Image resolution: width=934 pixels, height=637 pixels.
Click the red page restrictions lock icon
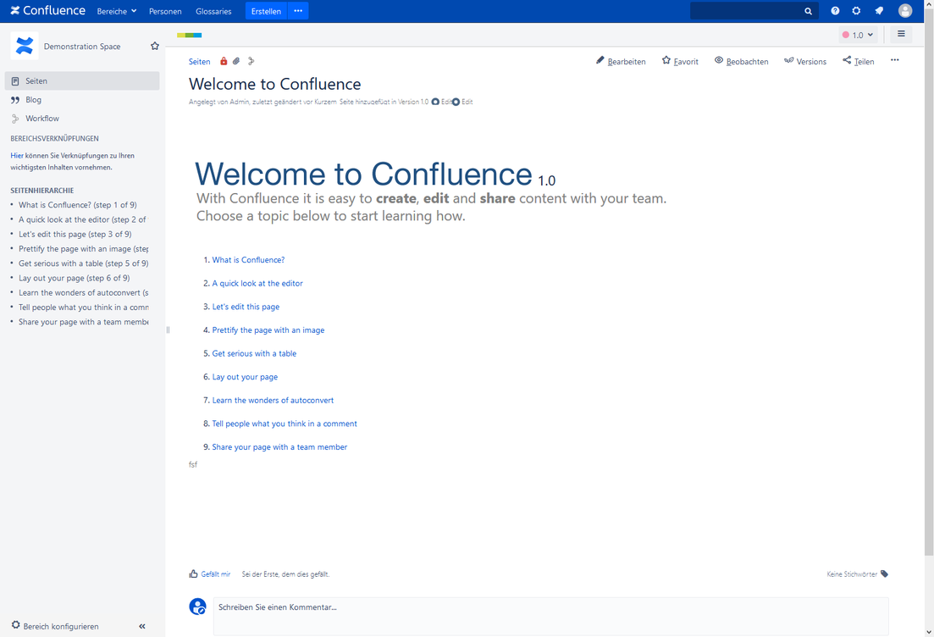click(x=224, y=61)
